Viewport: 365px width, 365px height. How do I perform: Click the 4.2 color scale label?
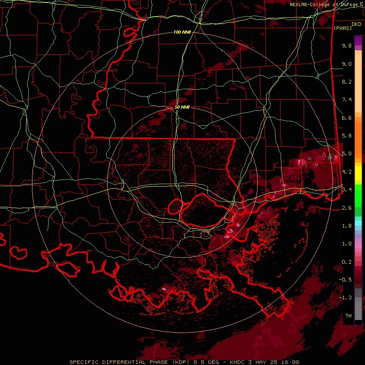coord(347,172)
